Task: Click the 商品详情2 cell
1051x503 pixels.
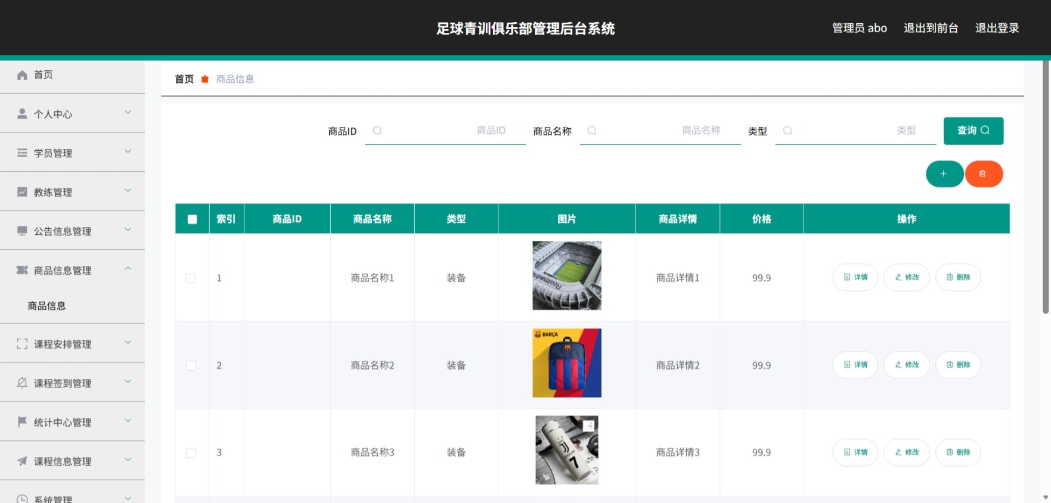Action: [678, 365]
